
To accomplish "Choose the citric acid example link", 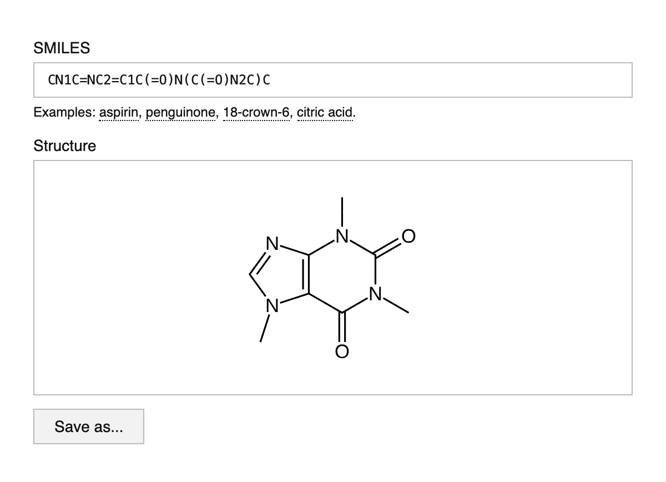I will coord(326,113).
